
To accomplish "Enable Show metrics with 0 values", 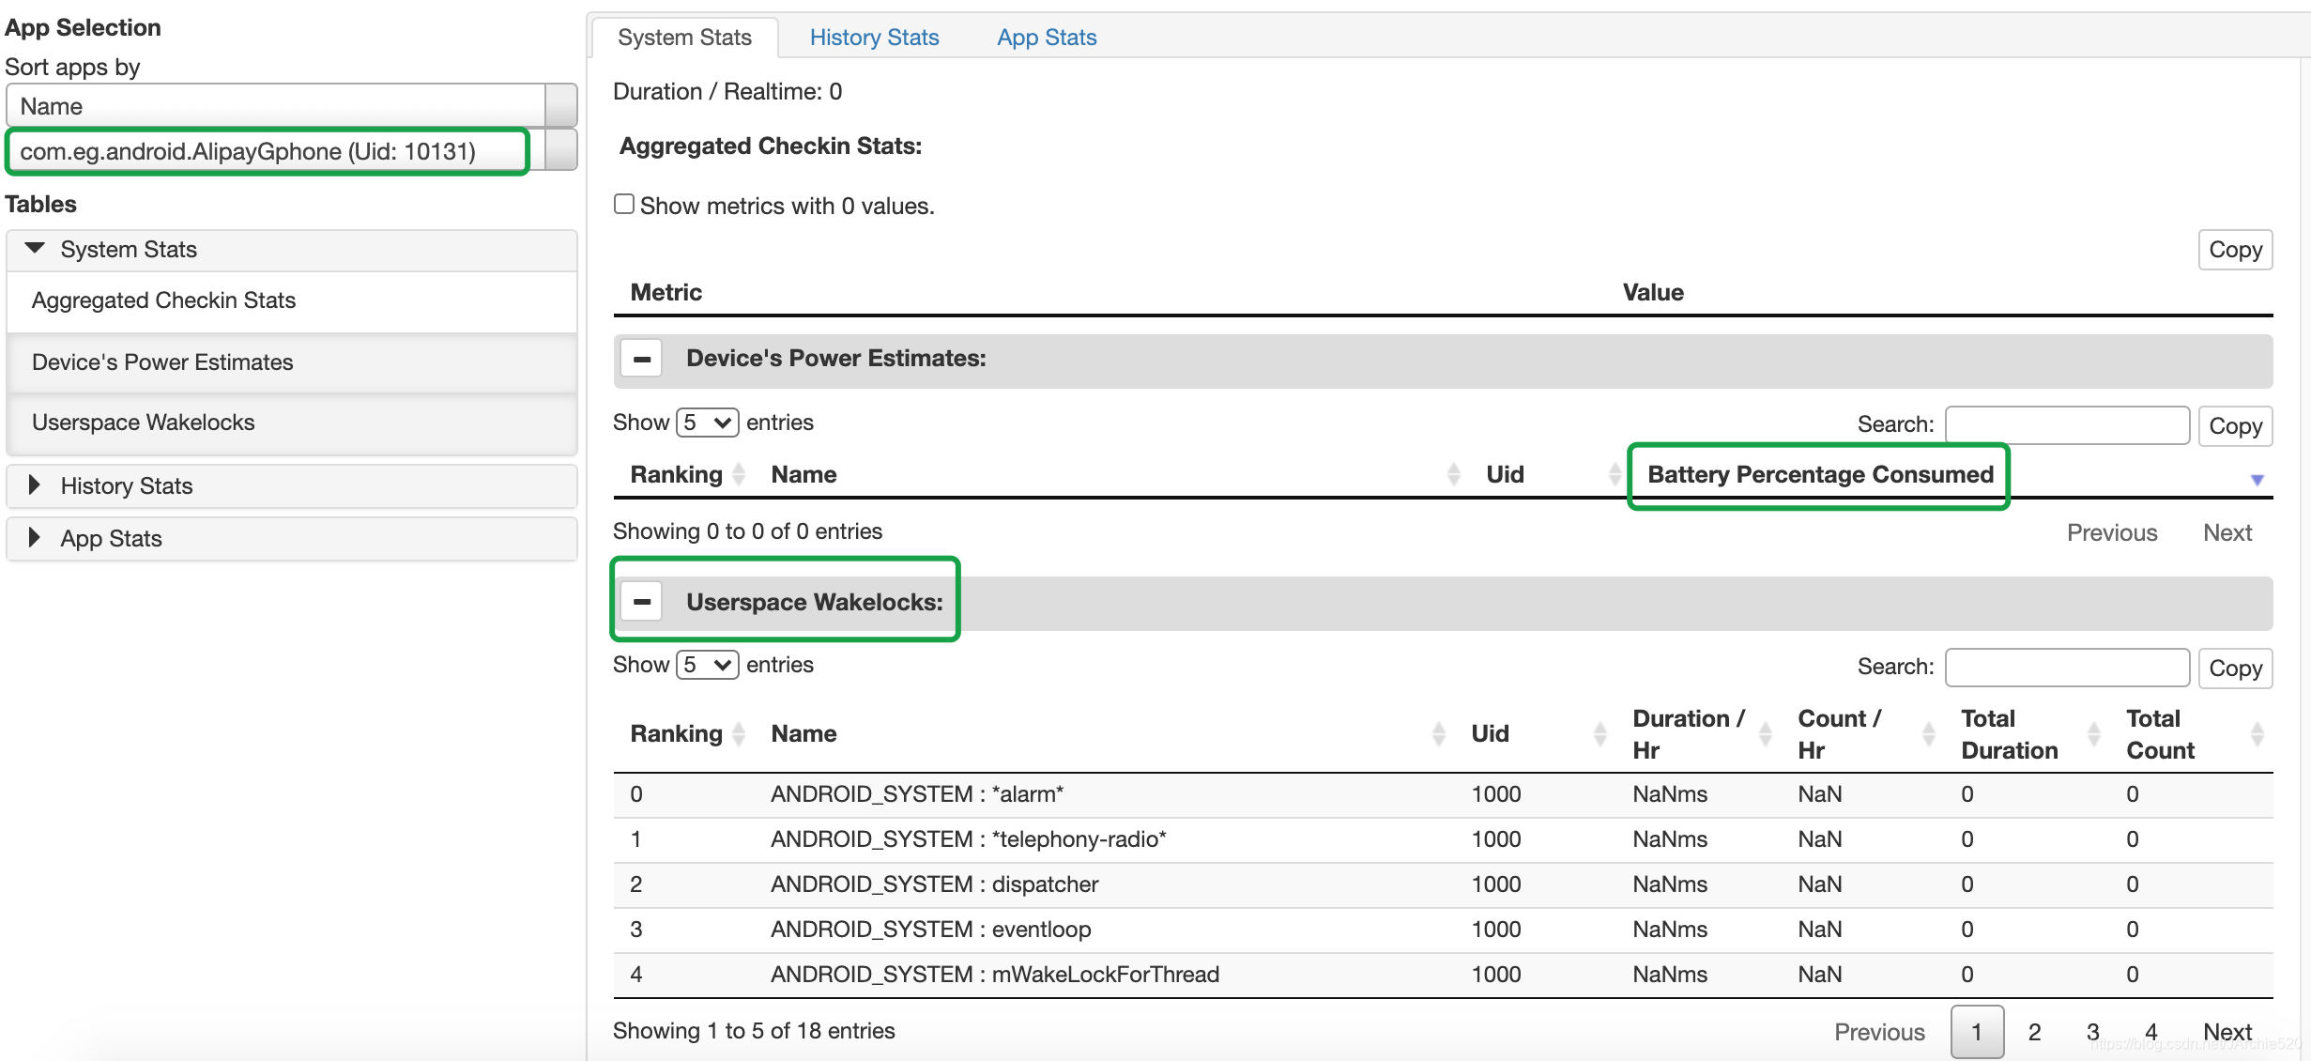I will [x=624, y=205].
